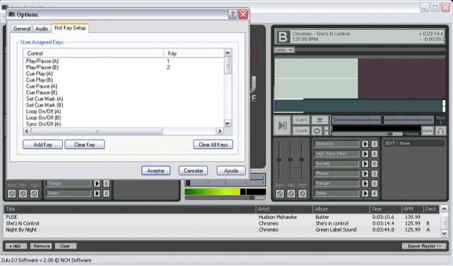Viewport: 453px width, 266px height.
Task: Select the FUSE track in playlist
Action: (222, 217)
